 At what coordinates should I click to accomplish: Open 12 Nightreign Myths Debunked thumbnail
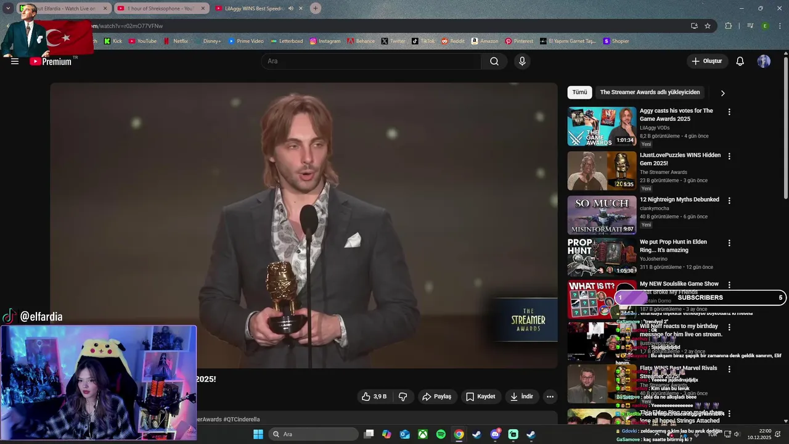pyautogui.click(x=602, y=215)
